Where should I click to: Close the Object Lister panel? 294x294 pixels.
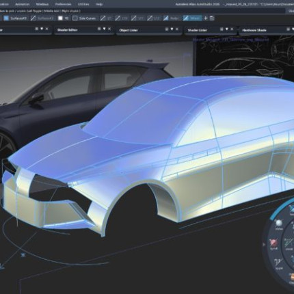coord(177,29)
